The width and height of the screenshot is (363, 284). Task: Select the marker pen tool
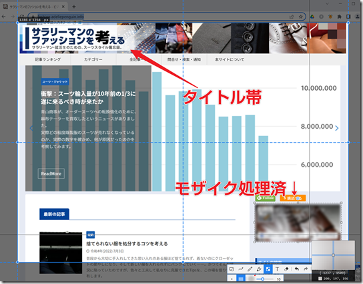(x=259, y=269)
